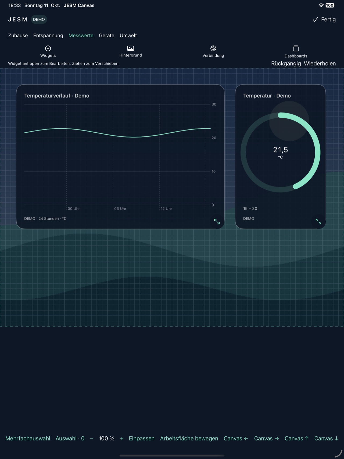The height and width of the screenshot is (459, 344).
Task: Click the JESM logo
Action: (18, 19)
